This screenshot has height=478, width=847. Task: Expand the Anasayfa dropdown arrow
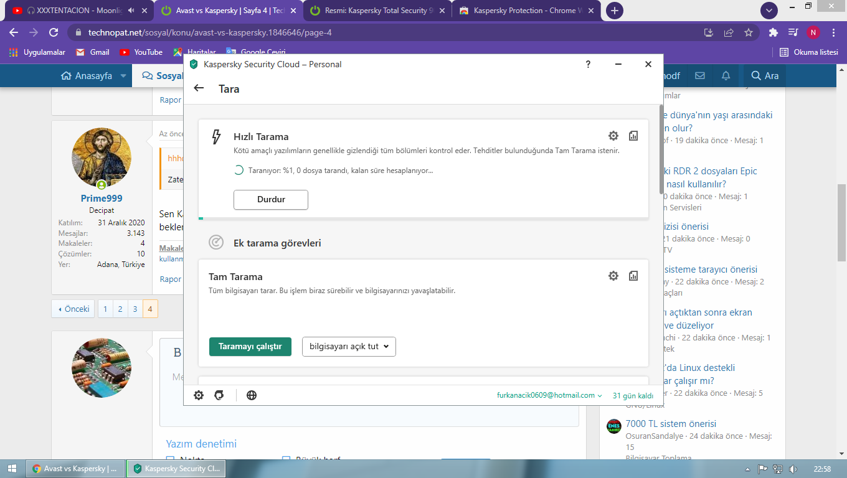[x=123, y=76]
